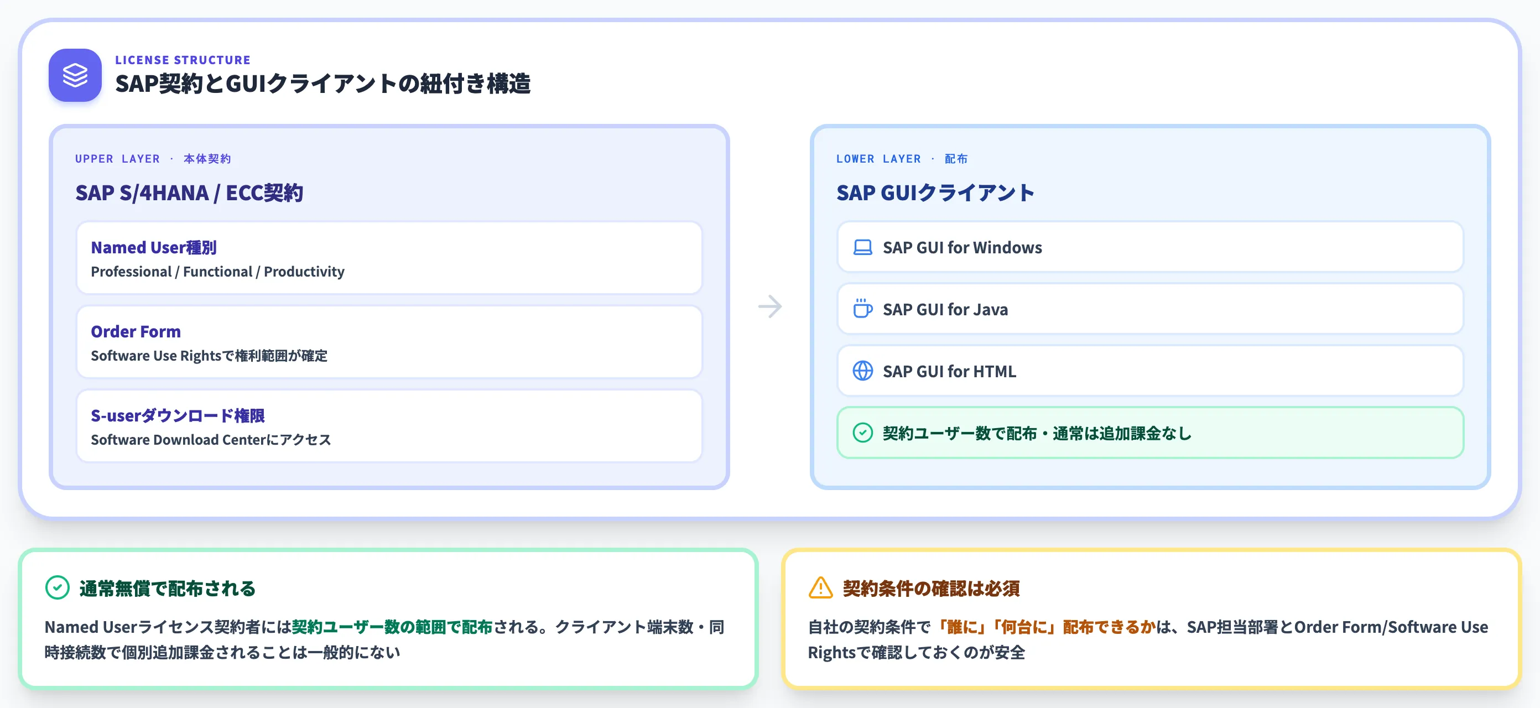This screenshot has width=1540, height=708.
Task: Click the SAP GUI for Windows row
Action: pos(1150,248)
